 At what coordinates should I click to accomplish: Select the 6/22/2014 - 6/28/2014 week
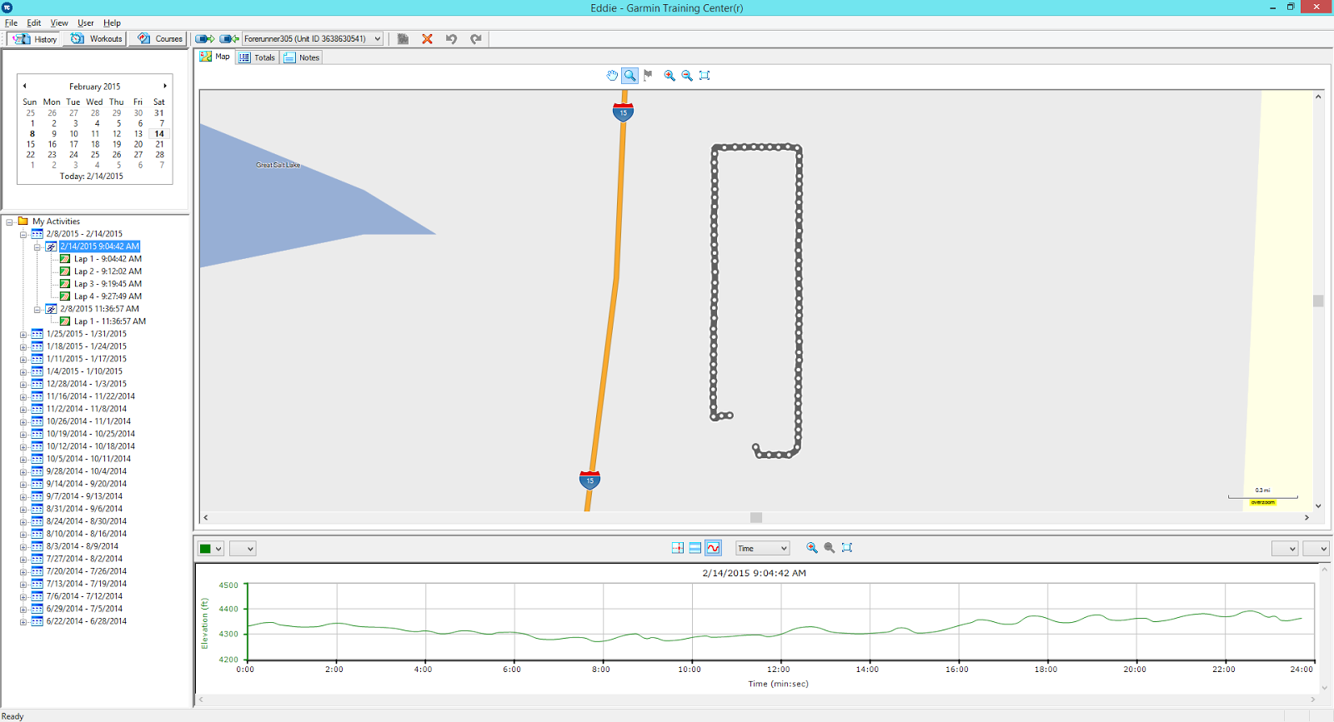pos(87,621)
